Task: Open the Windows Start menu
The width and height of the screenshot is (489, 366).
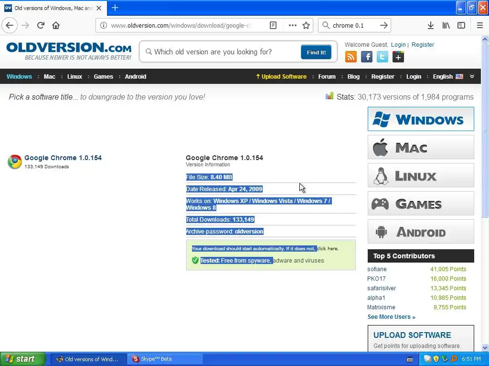Action: coord(23,359)
